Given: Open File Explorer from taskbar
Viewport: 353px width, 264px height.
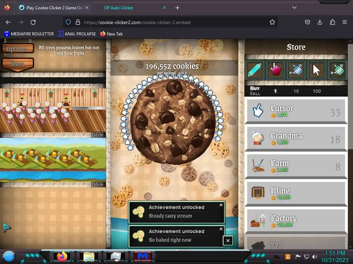Looking at the screenshot, I should [x=89, y=257].
